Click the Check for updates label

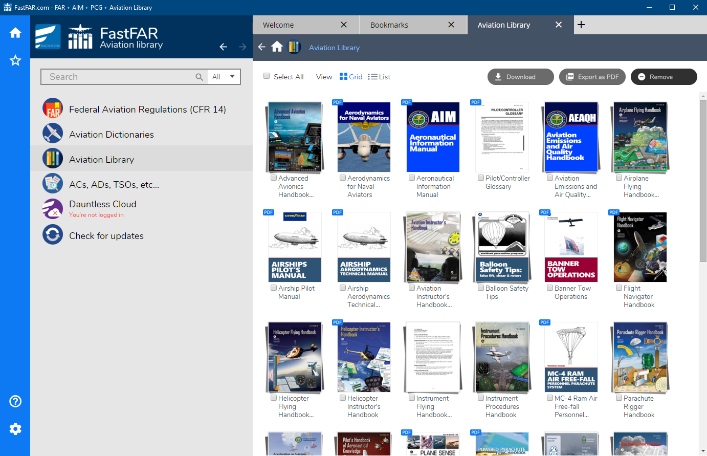pyautogui.click(x=106, y=236)
